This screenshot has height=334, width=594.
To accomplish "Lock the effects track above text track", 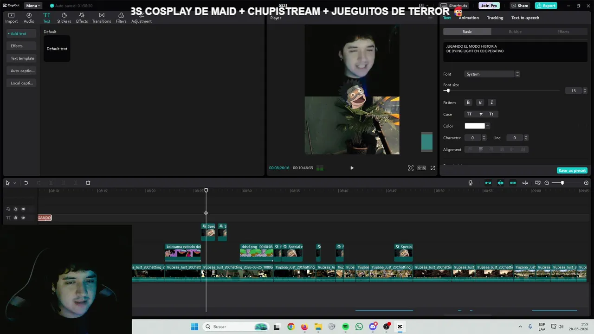I will (15, 209).
